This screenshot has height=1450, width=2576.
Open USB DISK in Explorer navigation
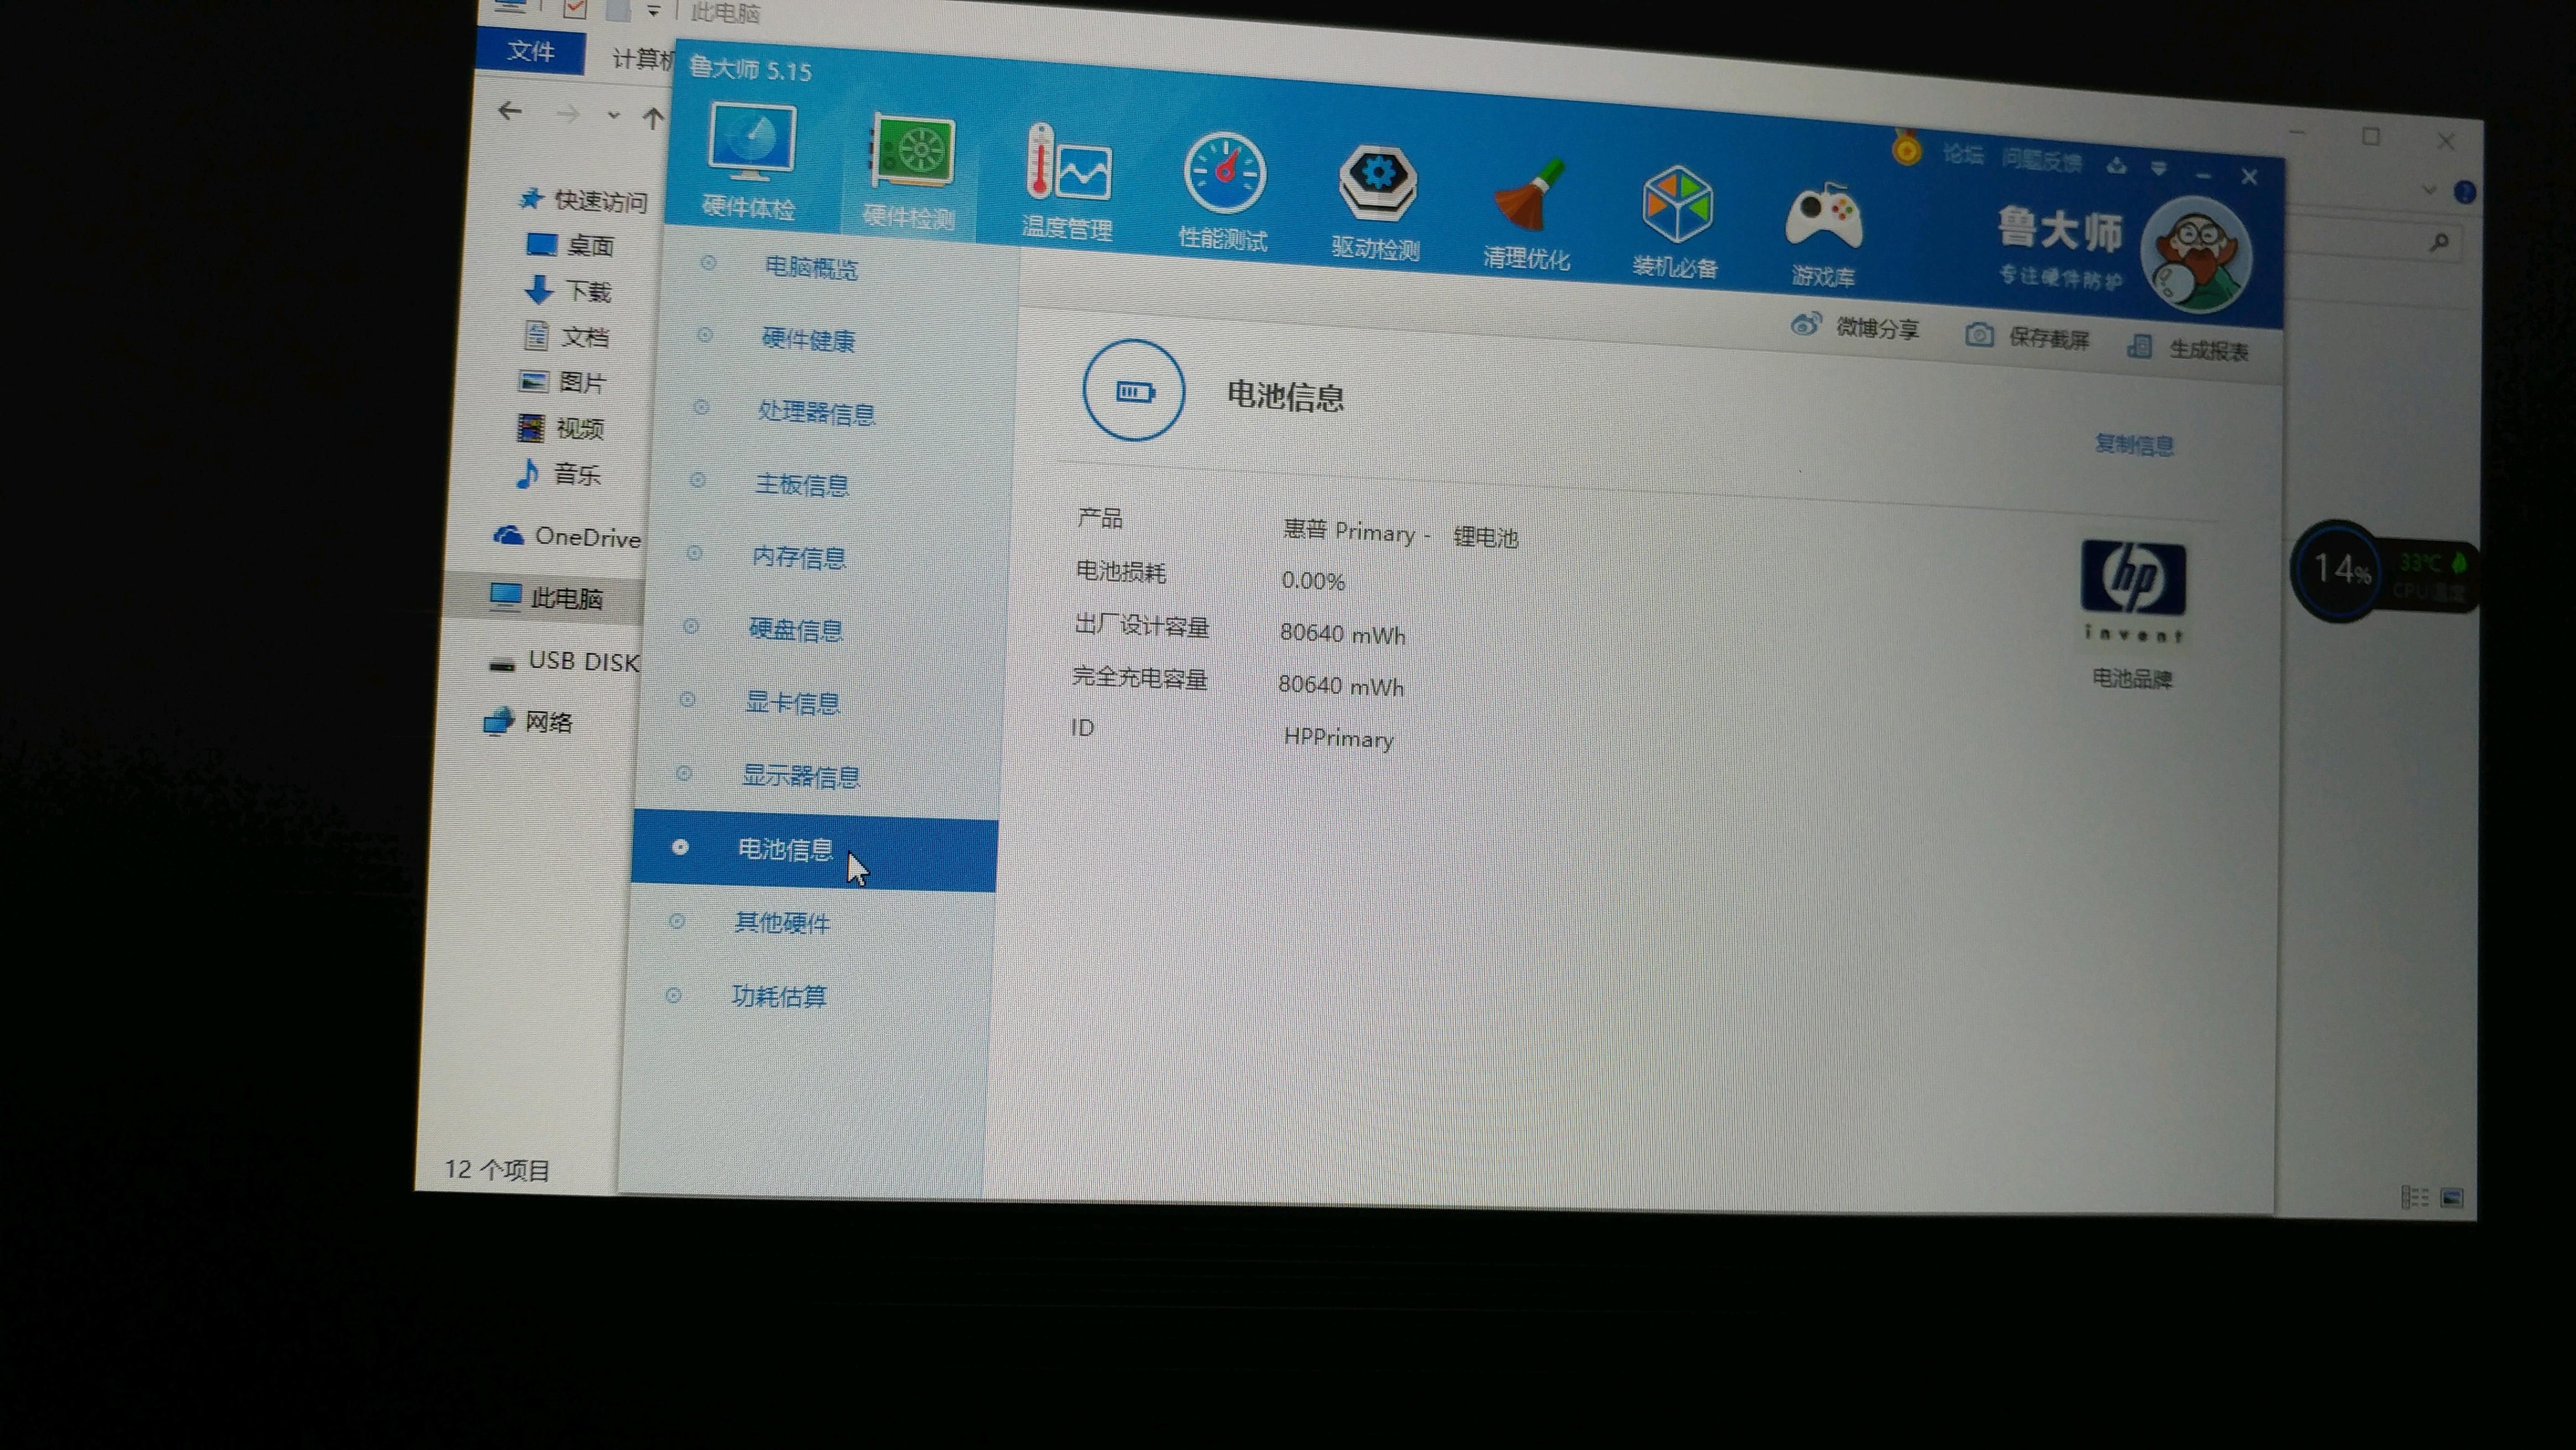[x=563, y=661]
